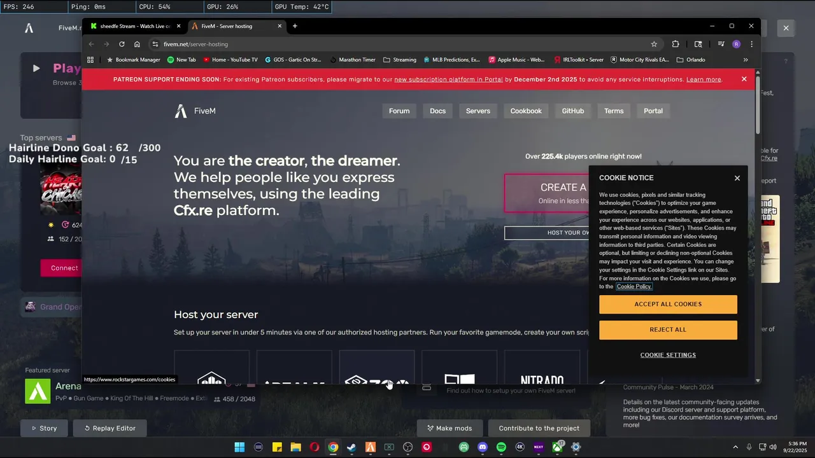This screenshot has width=815, height=458.
Task: Switch to the sheedfe Stream tab
Action: [134, 26]
